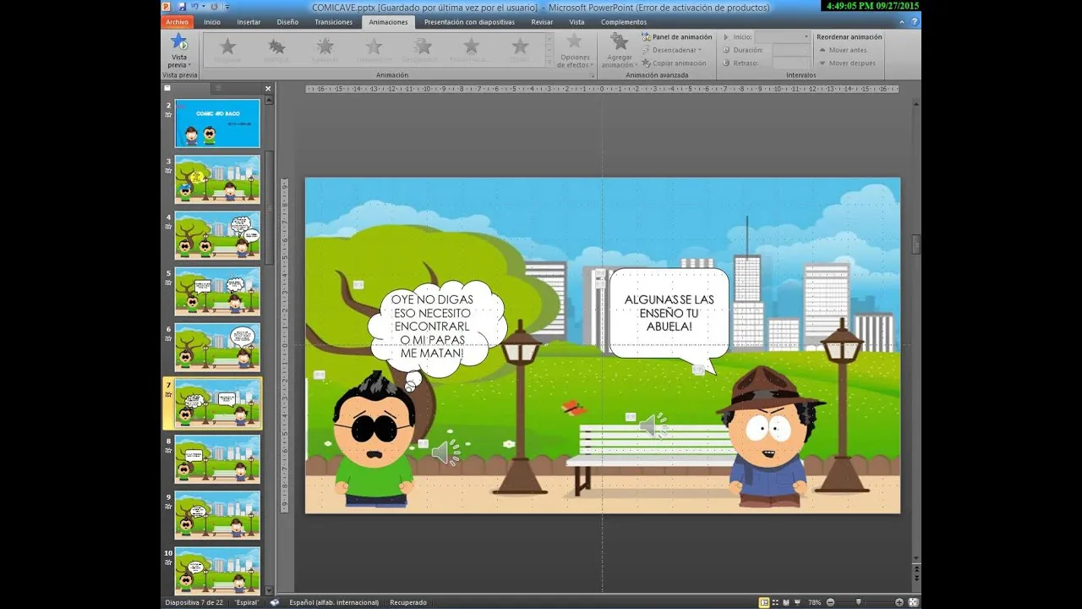Screen dimensions: 1082x609
Task: Open the Archivo tab
Action: point(178,22)
